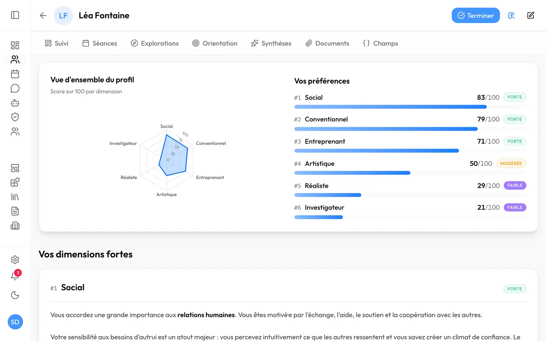The image size is (546, 341).
Task: Go back with the left arrow
Action: (43, 15)
